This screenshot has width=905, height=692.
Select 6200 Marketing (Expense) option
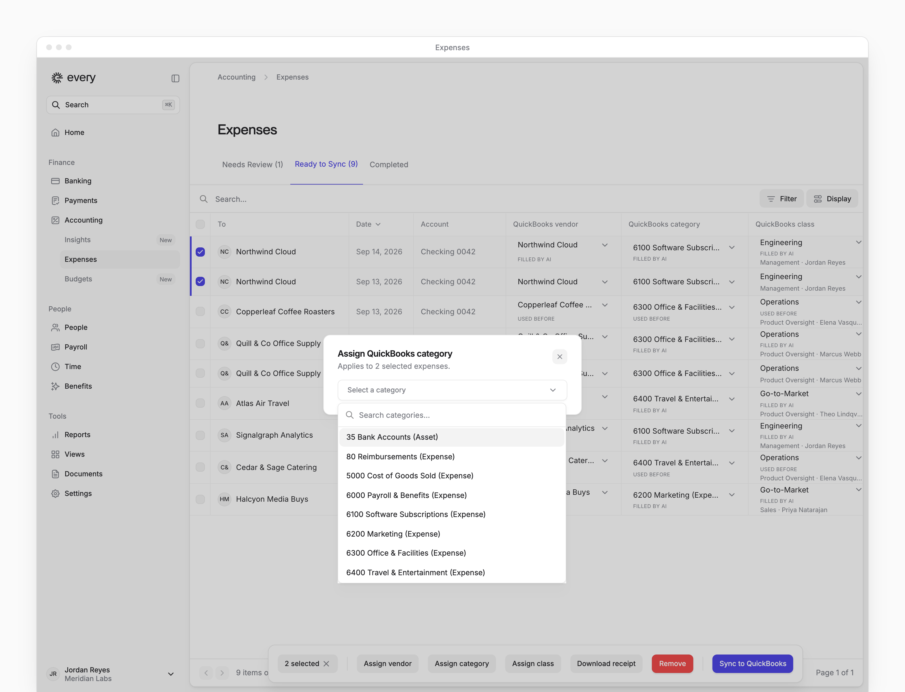click(451, 534)
